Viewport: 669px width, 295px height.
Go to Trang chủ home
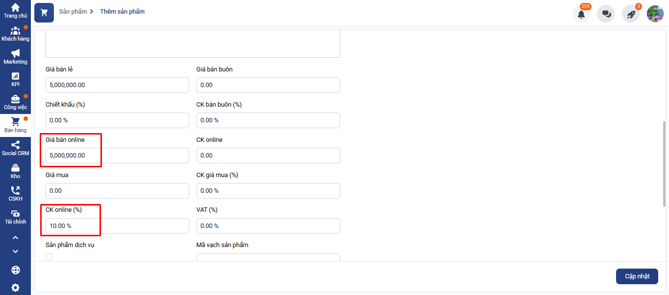pos(15,10)
